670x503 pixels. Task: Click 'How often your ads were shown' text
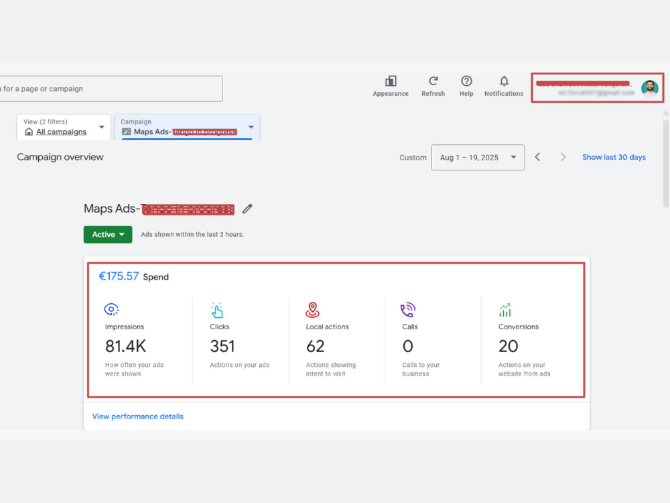coord(134,369)
